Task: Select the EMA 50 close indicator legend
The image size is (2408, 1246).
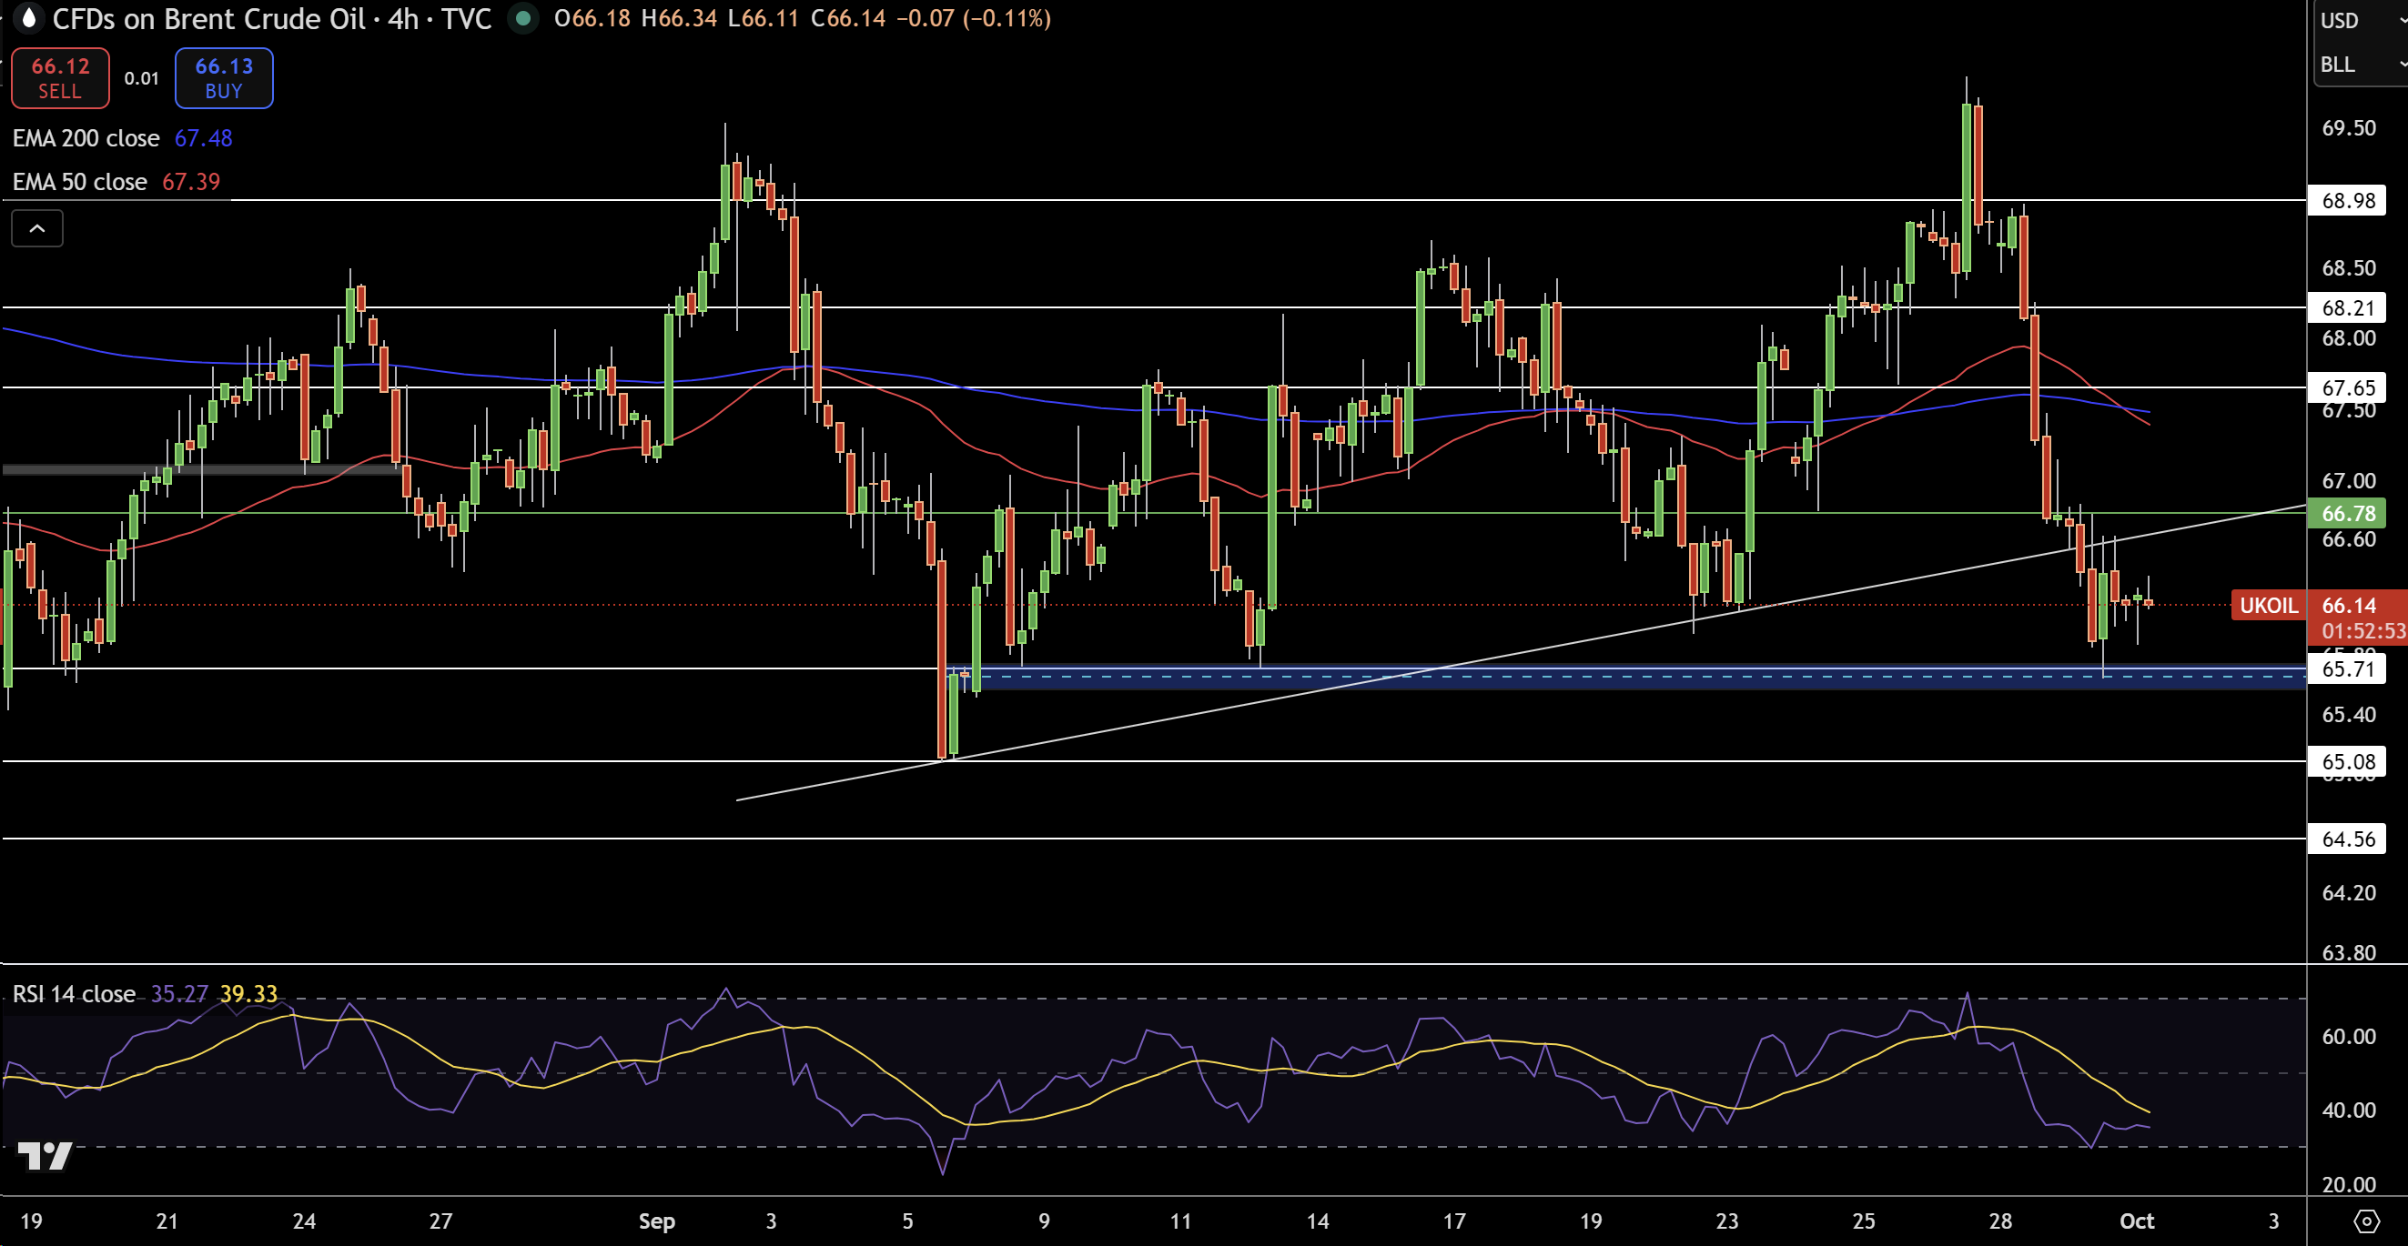Action: pos(79,182)
